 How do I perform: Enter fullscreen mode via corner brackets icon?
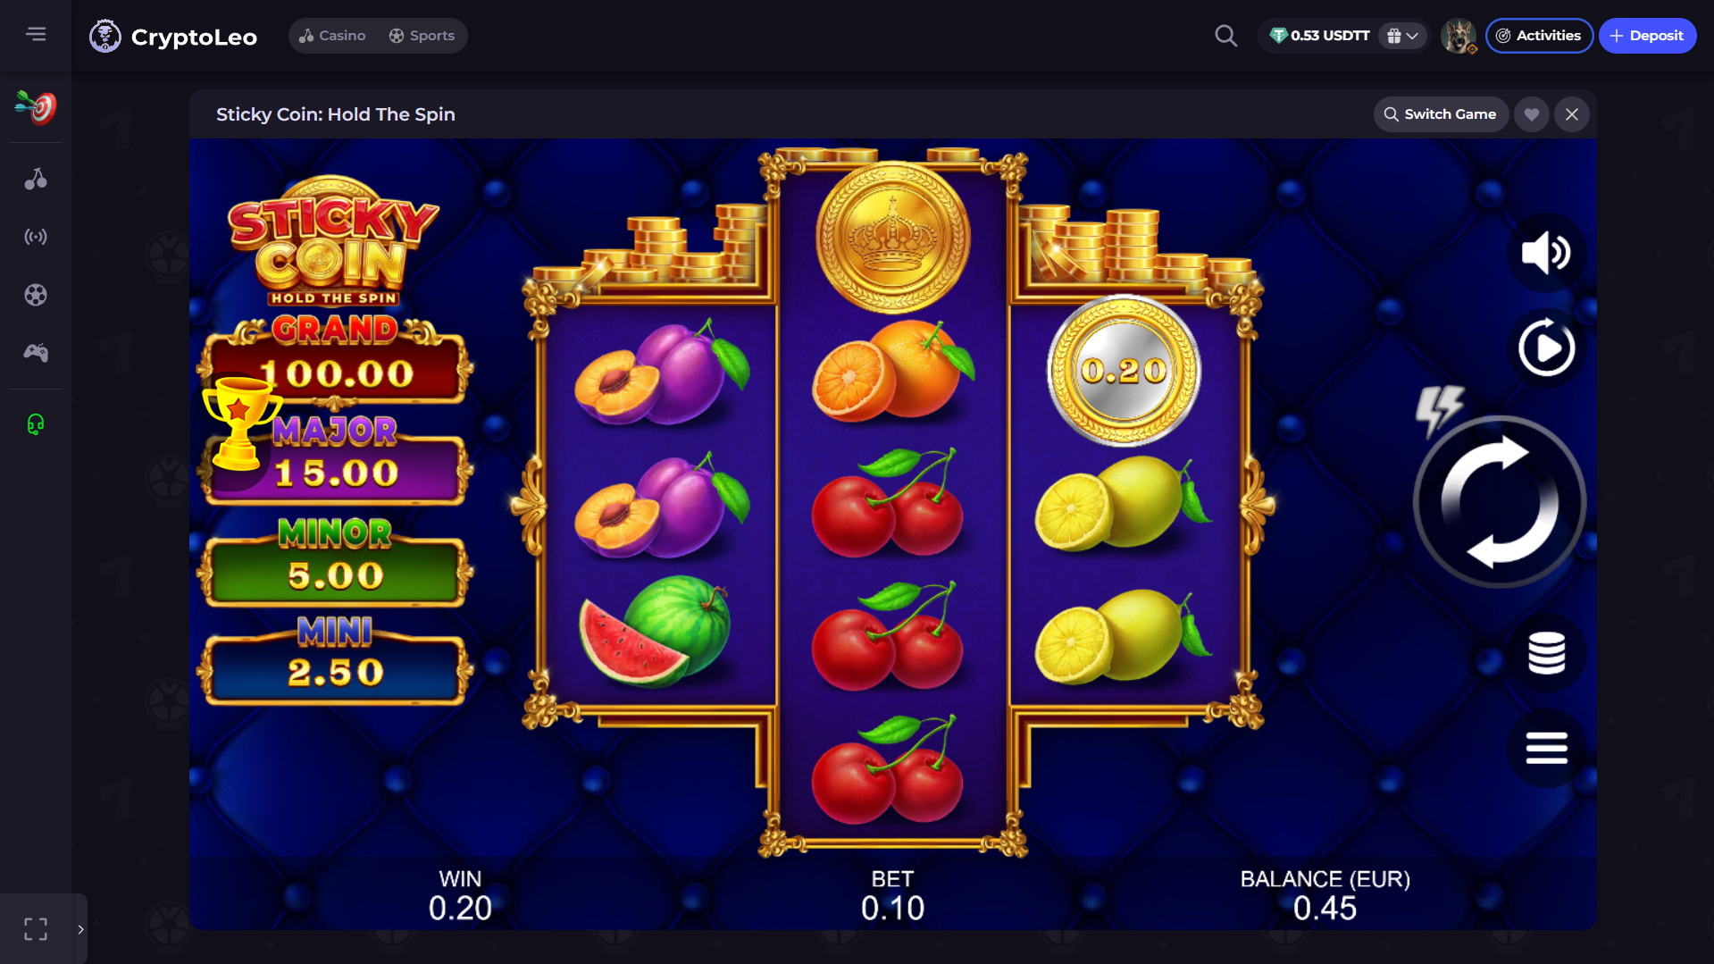tap(36, 929)
